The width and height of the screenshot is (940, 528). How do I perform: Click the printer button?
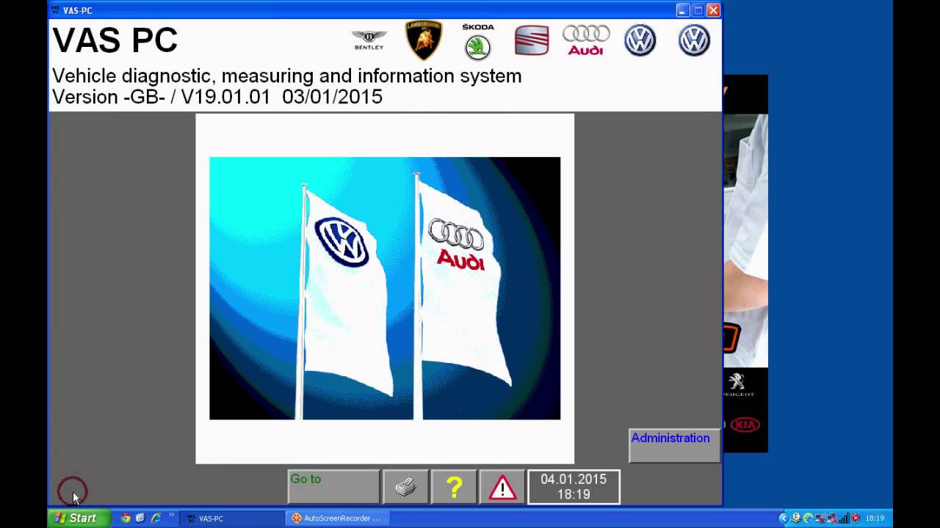pyautogui.click(x=405, y=487)
